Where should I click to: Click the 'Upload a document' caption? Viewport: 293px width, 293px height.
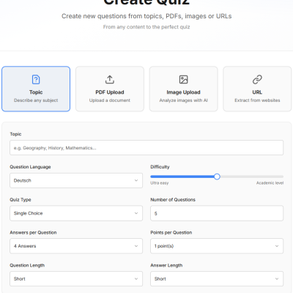click(x=110, y=100)
